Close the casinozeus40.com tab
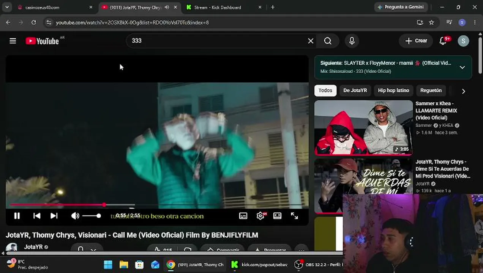The width and height of the screenshot is (483, 273). (x=91, y=7)
